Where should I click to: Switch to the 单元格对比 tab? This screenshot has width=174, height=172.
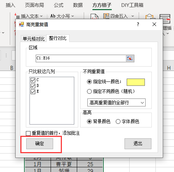[x=33, y=39]
